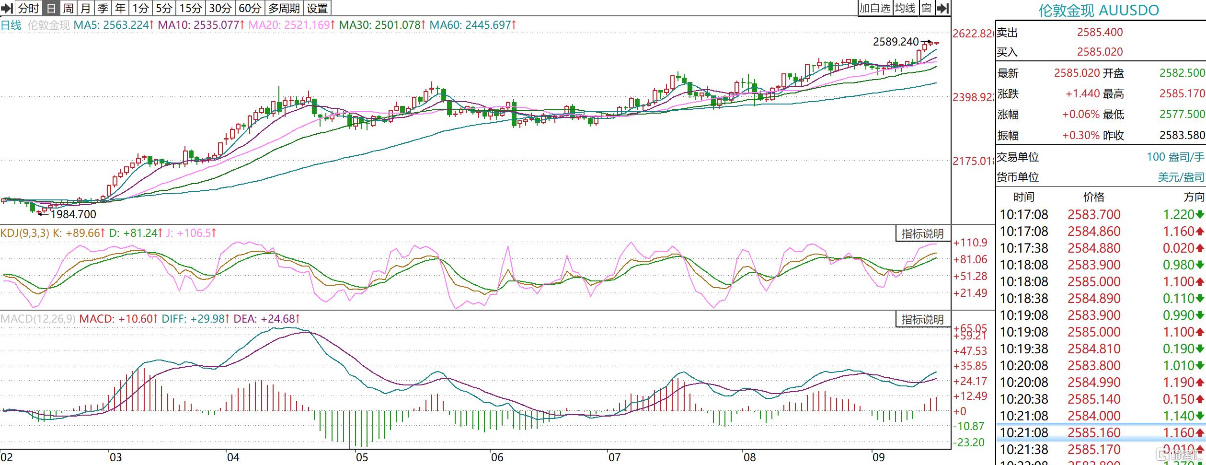Viewport: 1206px width, 465px height.
Task: Click the 涨幅 value +0.06%
Action: click(1080, 114)
